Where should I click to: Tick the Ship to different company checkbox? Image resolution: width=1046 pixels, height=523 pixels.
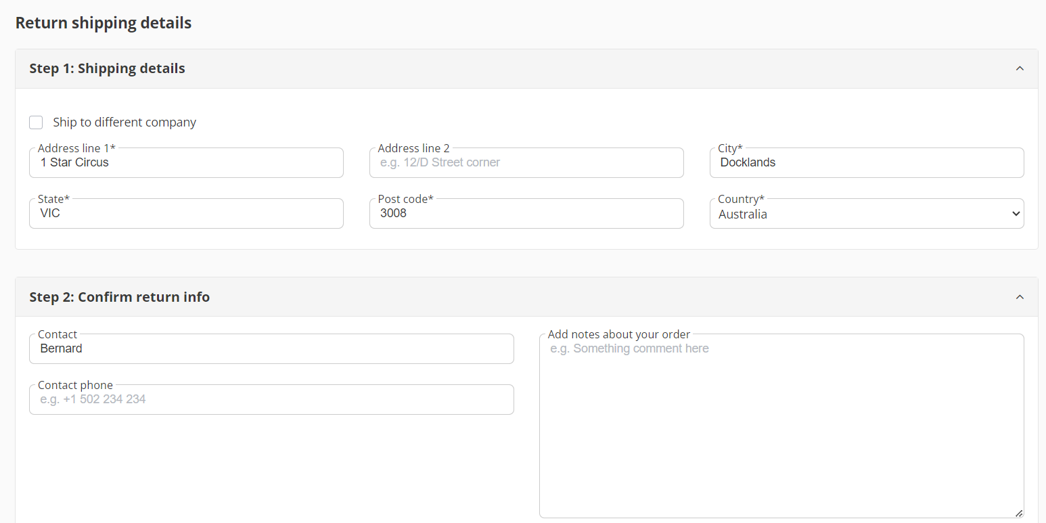pyautogui.click(x=36, y=122)
